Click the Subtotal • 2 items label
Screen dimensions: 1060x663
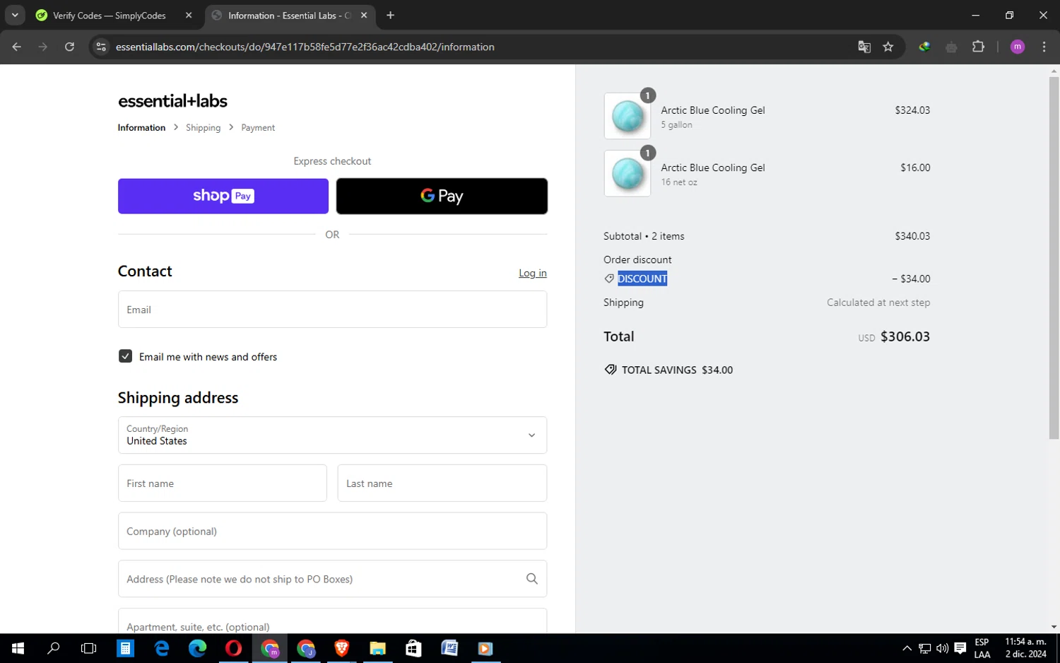[644, 236]
